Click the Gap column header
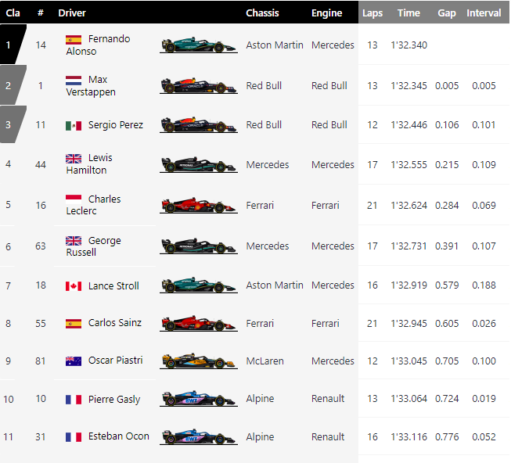 pyautogui.click(x=447, y=13)
